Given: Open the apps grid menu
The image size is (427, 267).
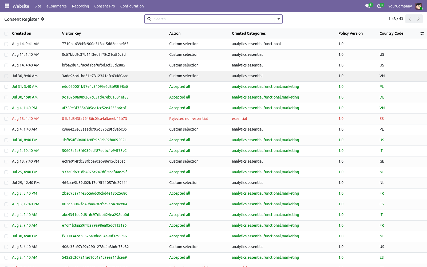Looking at the screenshot, I should [x=7, y=6].
